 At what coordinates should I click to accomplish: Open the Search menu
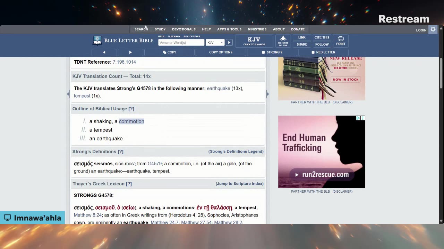(141, 29)
